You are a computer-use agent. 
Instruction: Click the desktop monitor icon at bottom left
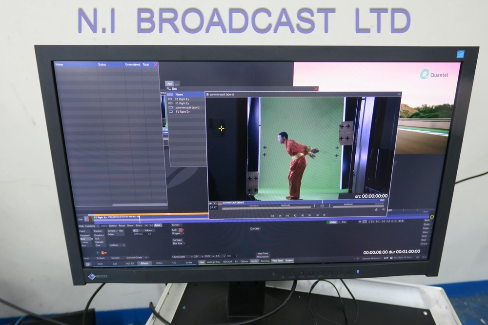[x=88, y=264]
